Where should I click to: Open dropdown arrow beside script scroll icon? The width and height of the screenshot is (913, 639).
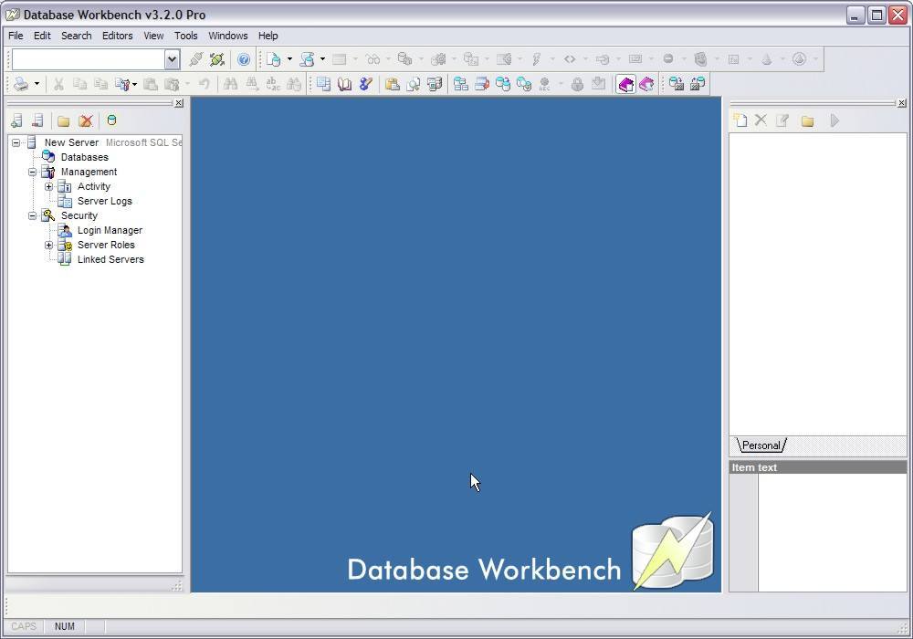[x=322, y=58]
